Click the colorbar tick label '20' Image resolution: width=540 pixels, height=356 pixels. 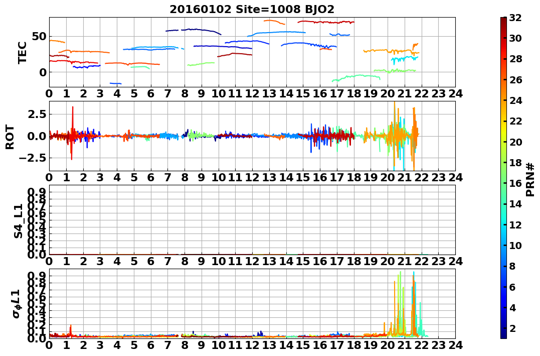pos(515,142)
